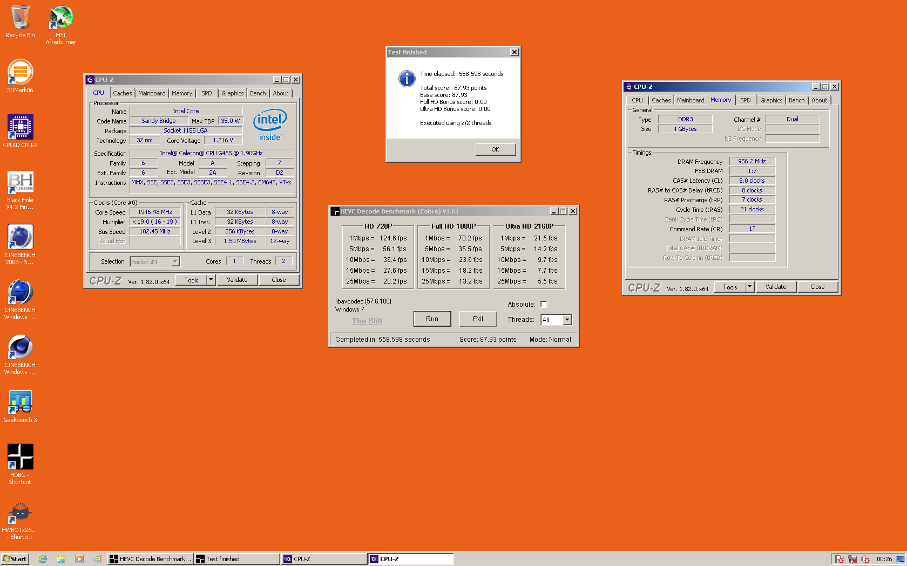Open the 3DMark06 desktop shortcut
Image resolution: width=907 pixels, height=566 pixels.
20,76
